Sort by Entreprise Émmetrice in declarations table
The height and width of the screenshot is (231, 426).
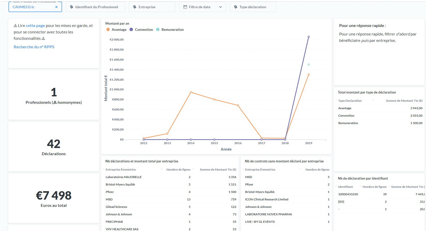point(121,170)
